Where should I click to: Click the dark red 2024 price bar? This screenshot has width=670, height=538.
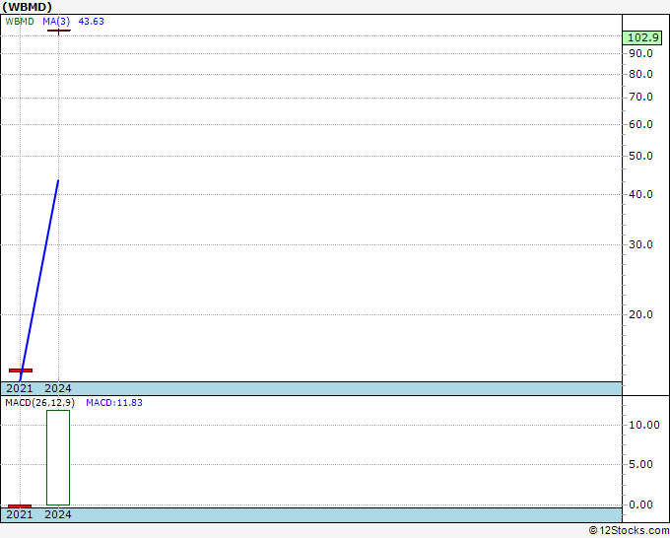tap(58, 31)
